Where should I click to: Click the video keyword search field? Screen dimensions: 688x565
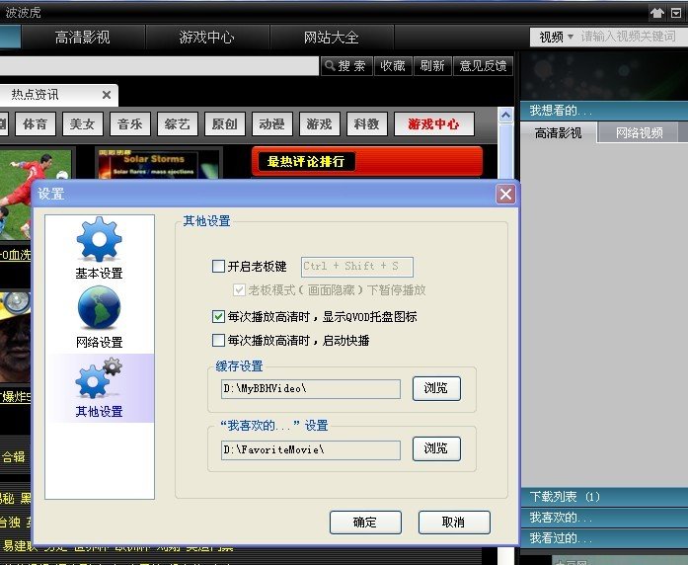(630, 37)
